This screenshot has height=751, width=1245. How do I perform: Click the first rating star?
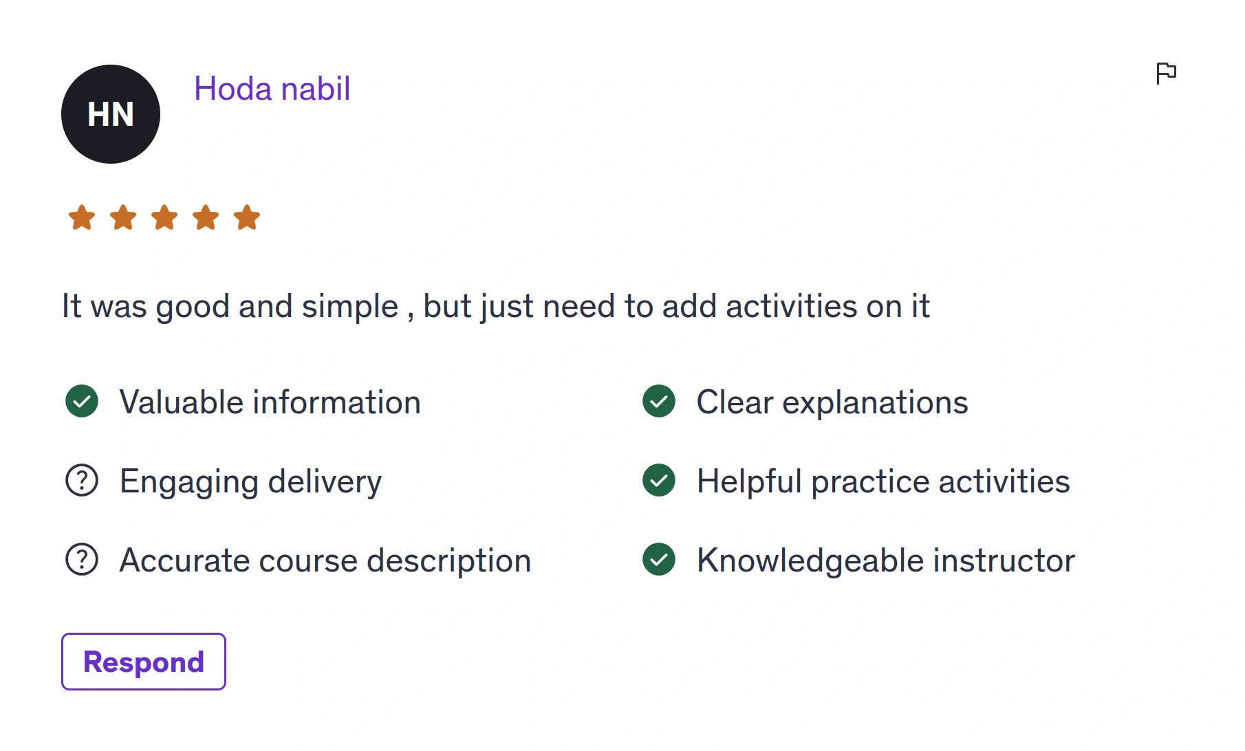[x=82, y=217]
